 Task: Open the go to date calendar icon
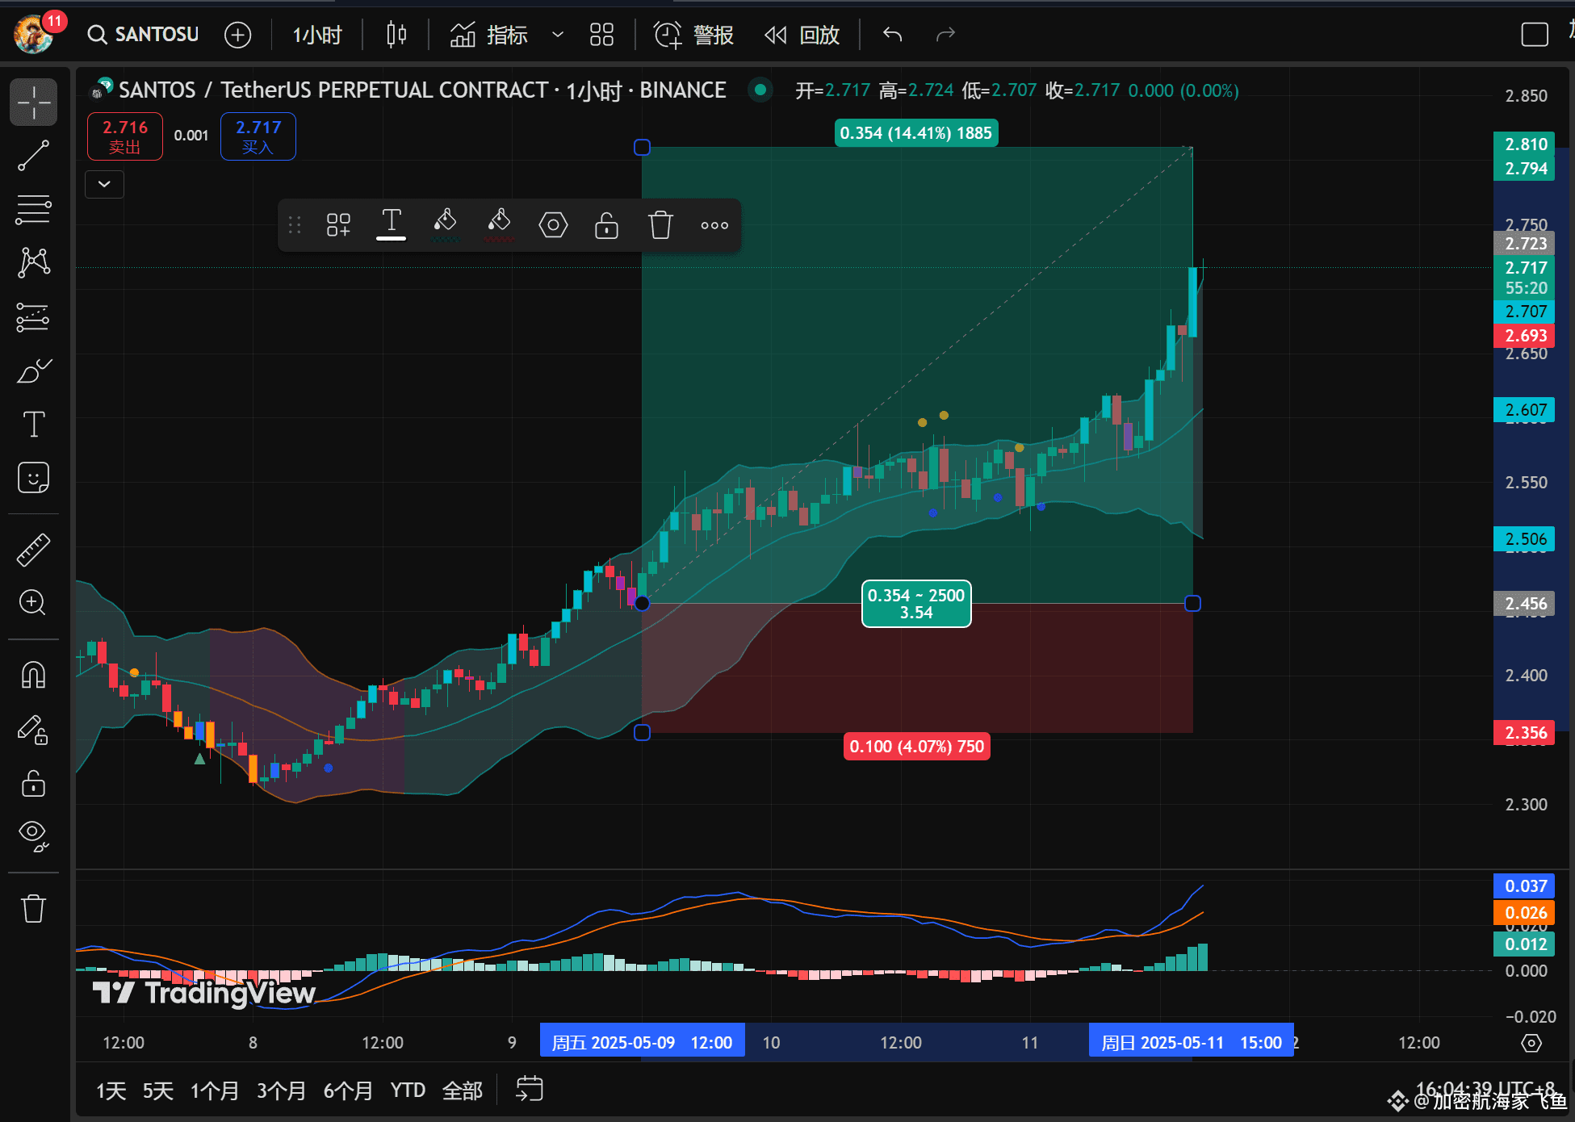coord(530,1089)
